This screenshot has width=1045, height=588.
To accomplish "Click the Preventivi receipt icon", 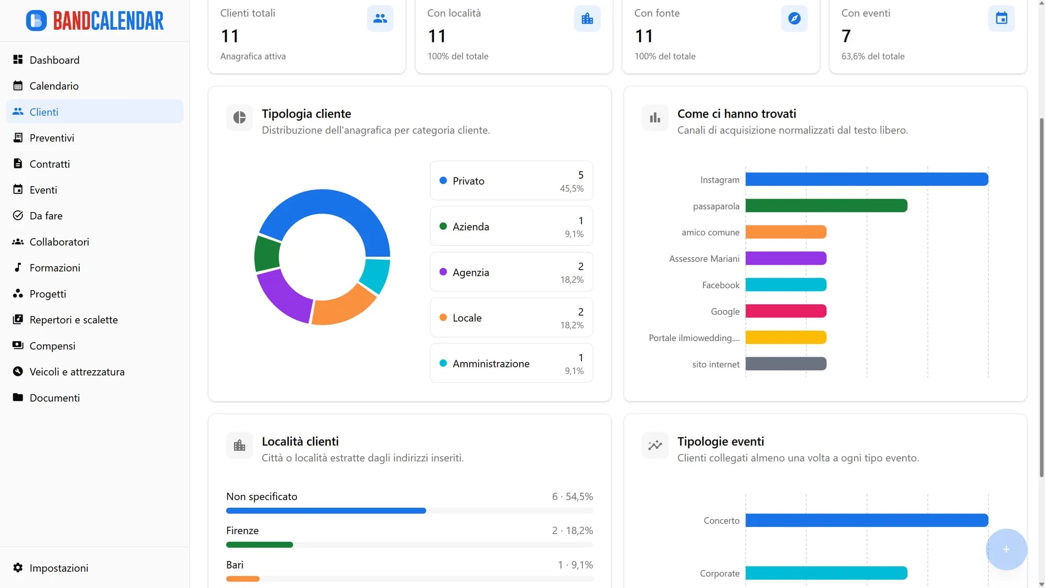I will (18, 138).
